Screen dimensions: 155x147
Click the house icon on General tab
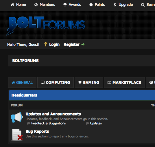point(13,82)
